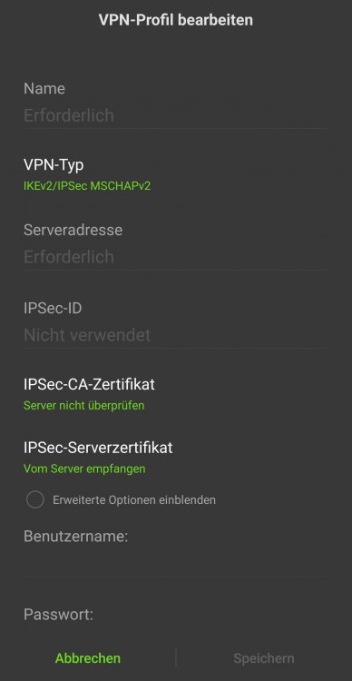Tap the Serveradresse label
Viewport: 352px width, 681px height.
click(73, 230)
